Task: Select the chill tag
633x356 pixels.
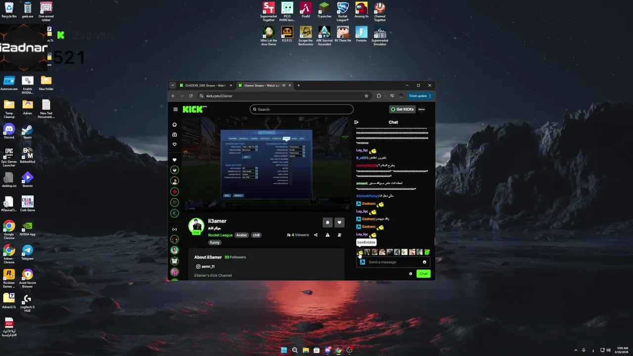Action: [256, 235]
